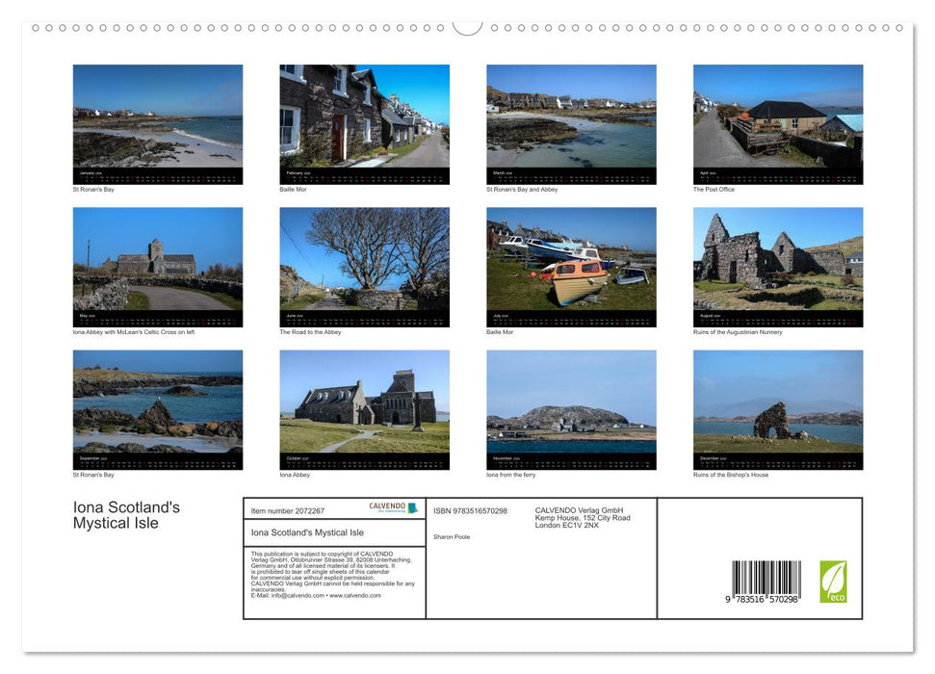Click the ISBN 9783516570298 text
Viewport: 935px width, 674px height.
(469, 510)
